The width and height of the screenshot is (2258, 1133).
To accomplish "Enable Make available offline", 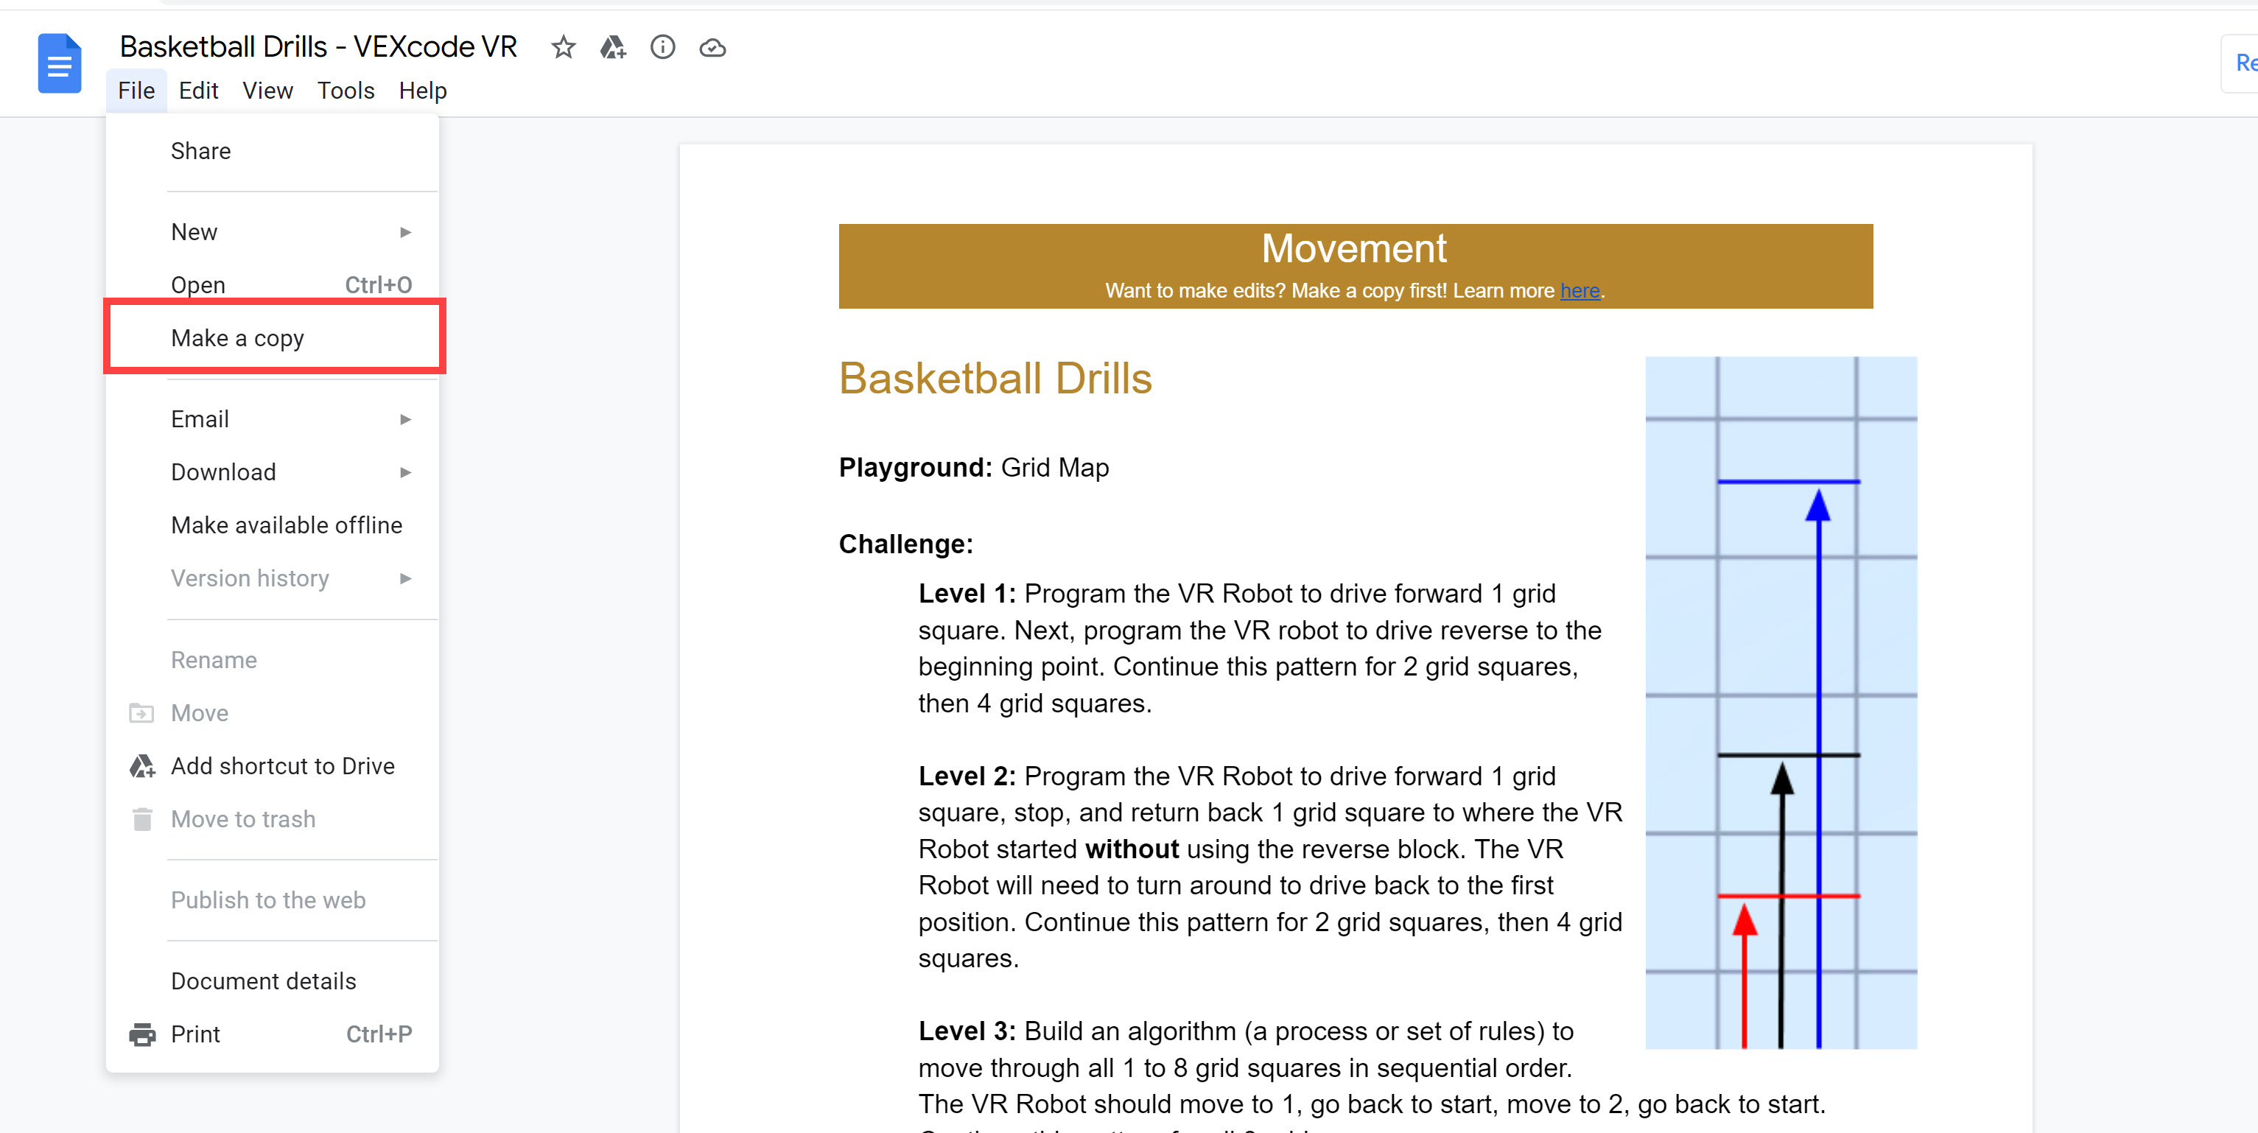I will click(x=287, y=525).
